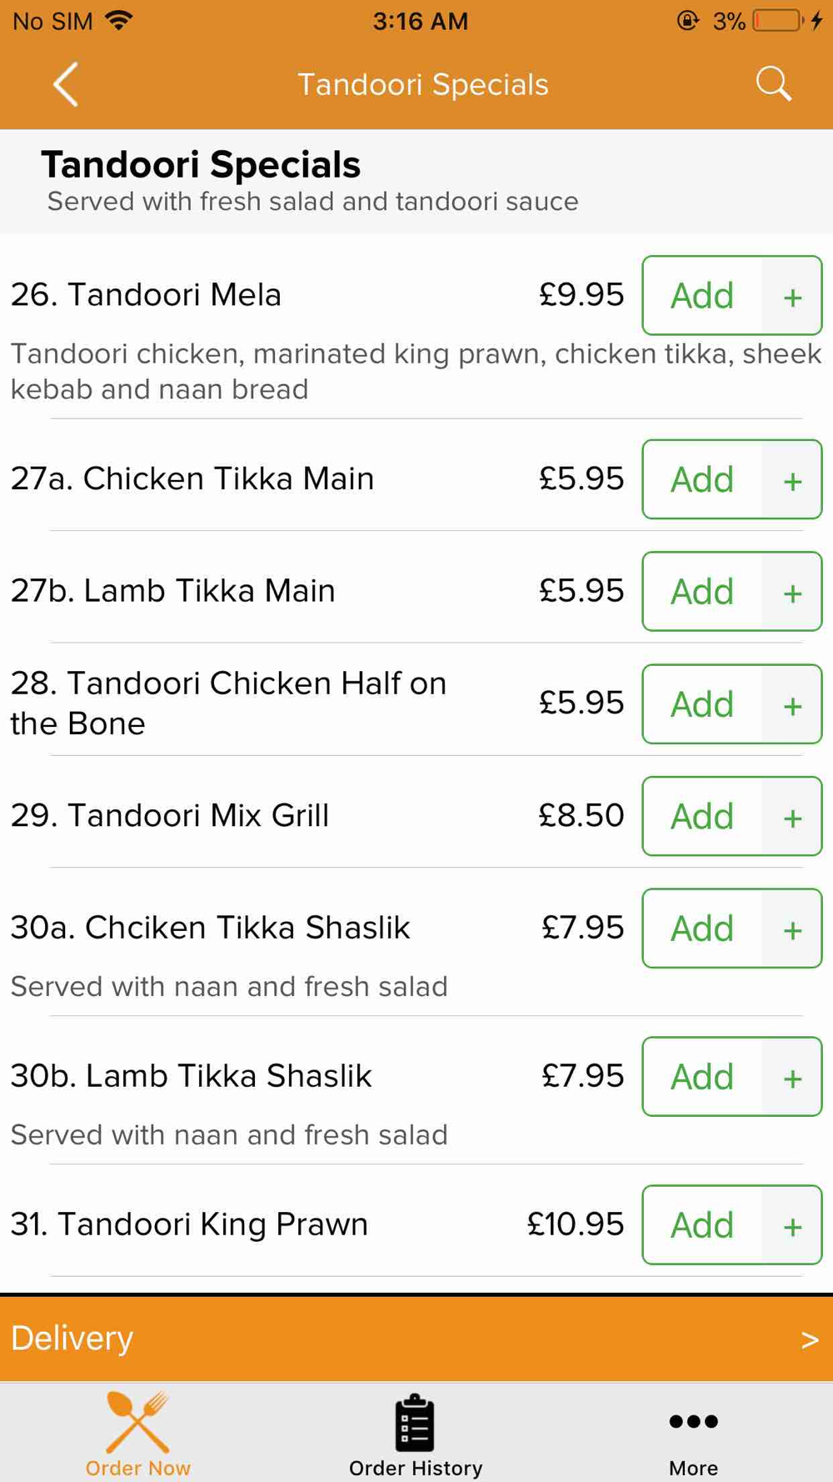Tap the Order Now fork-and-spoon icon
Screen dimensions: 833x1482
[138, 1422]
